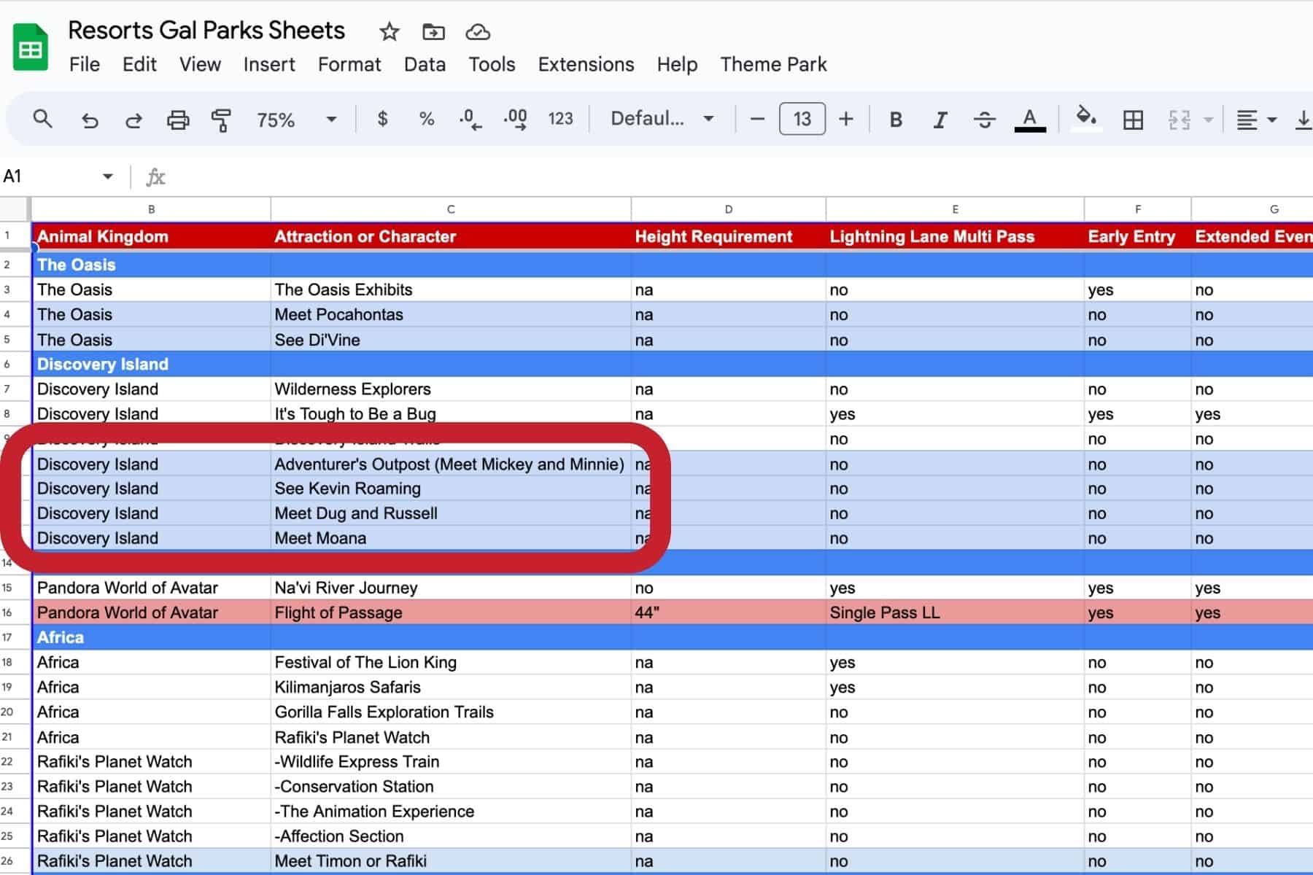Select the Kilimanjaros Safaris cell
Screen dimensions: 1313x875
[451, 687]
